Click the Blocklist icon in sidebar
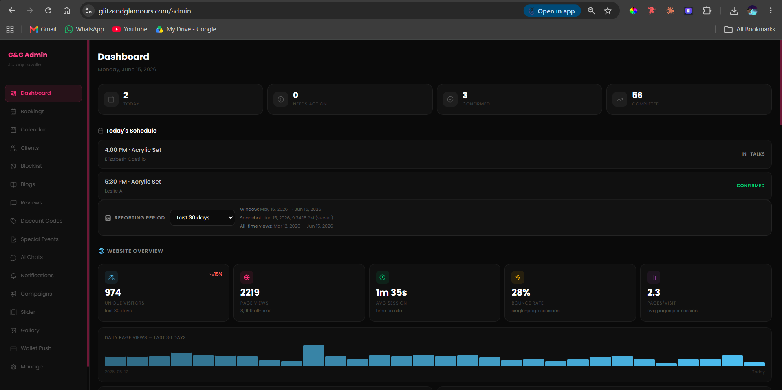The image size is (782, 390). tap(13, 166)
